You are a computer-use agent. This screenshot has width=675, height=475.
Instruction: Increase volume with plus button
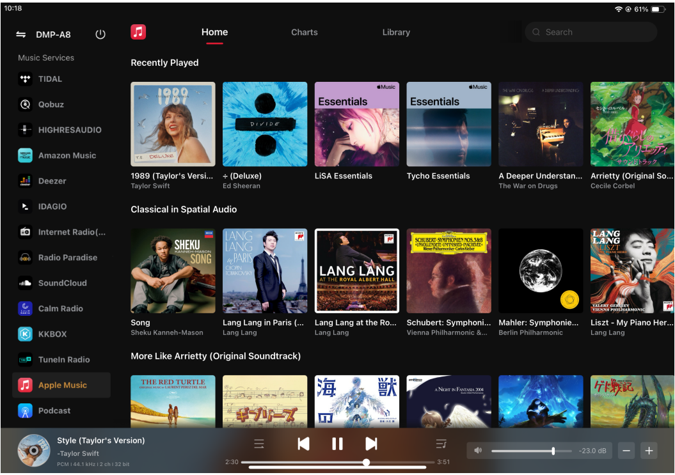point(649,451)
